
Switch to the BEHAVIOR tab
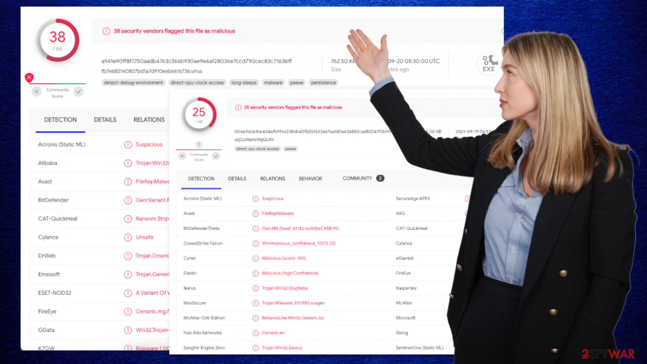[x=310, y=178]
